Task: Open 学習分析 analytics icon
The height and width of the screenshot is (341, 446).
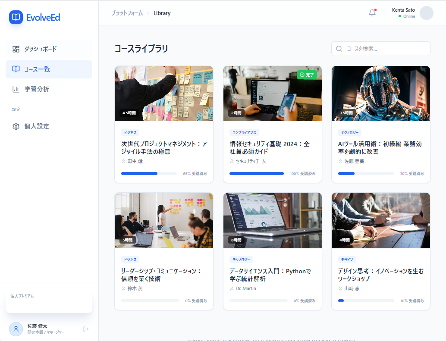Action: (x=16, y=89)
